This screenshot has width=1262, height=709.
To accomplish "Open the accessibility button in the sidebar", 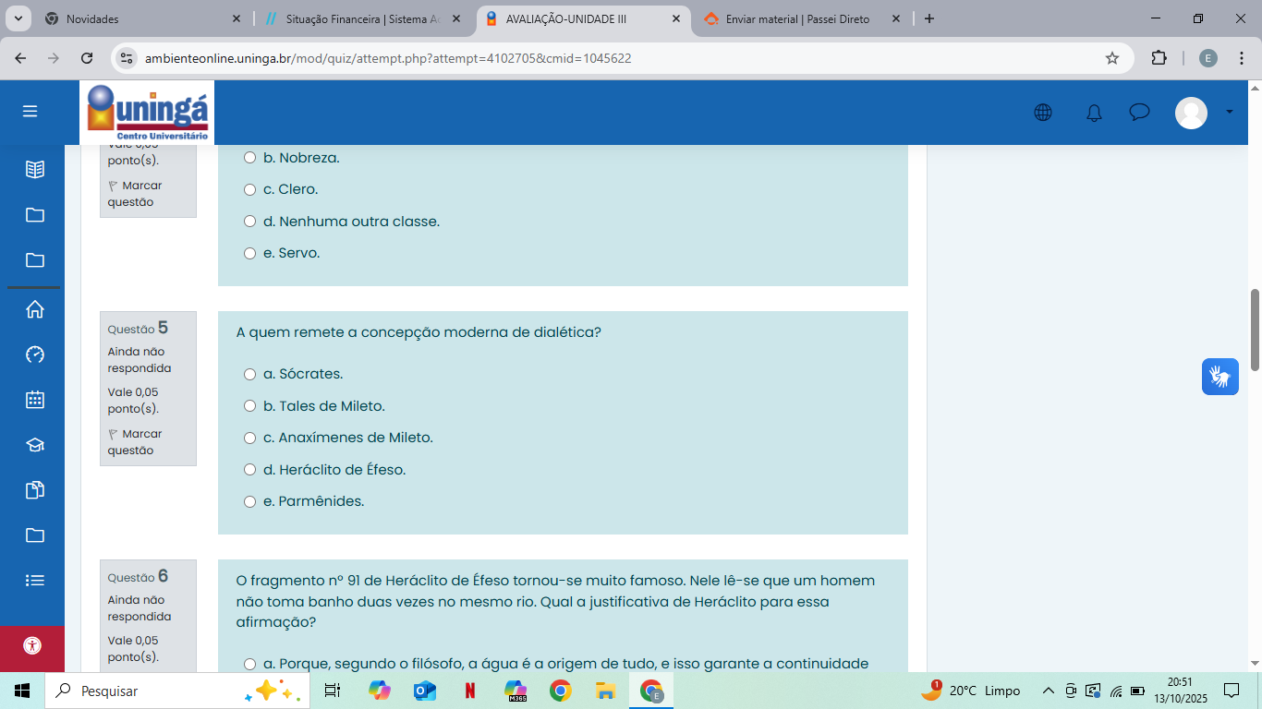I will tap(32, 645).
